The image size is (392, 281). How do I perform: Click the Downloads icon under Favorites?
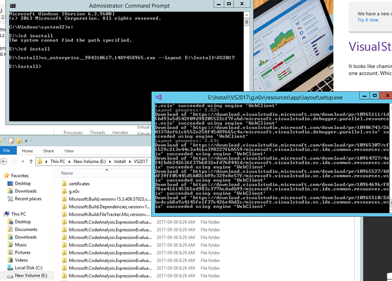click(x=10, y=191)
